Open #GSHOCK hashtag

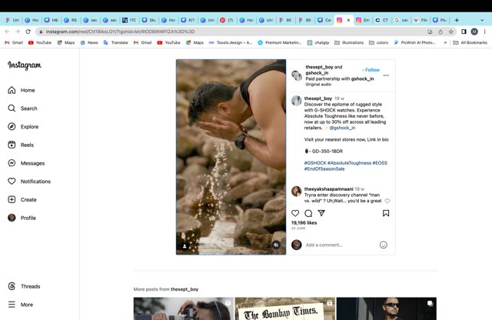[x=315, y=163]
